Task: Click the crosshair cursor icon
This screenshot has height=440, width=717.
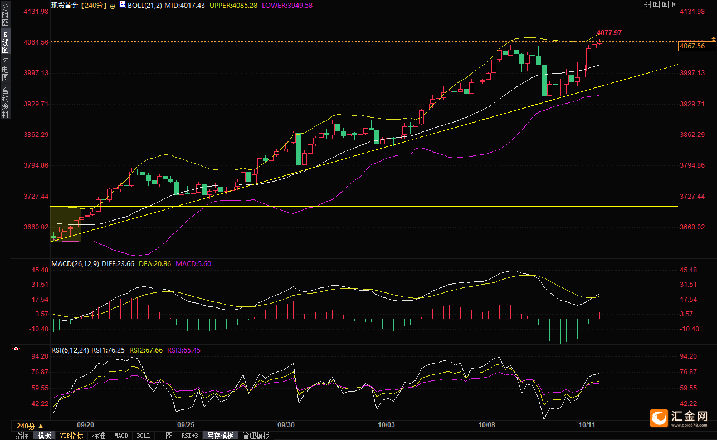Action: (647, 4)
